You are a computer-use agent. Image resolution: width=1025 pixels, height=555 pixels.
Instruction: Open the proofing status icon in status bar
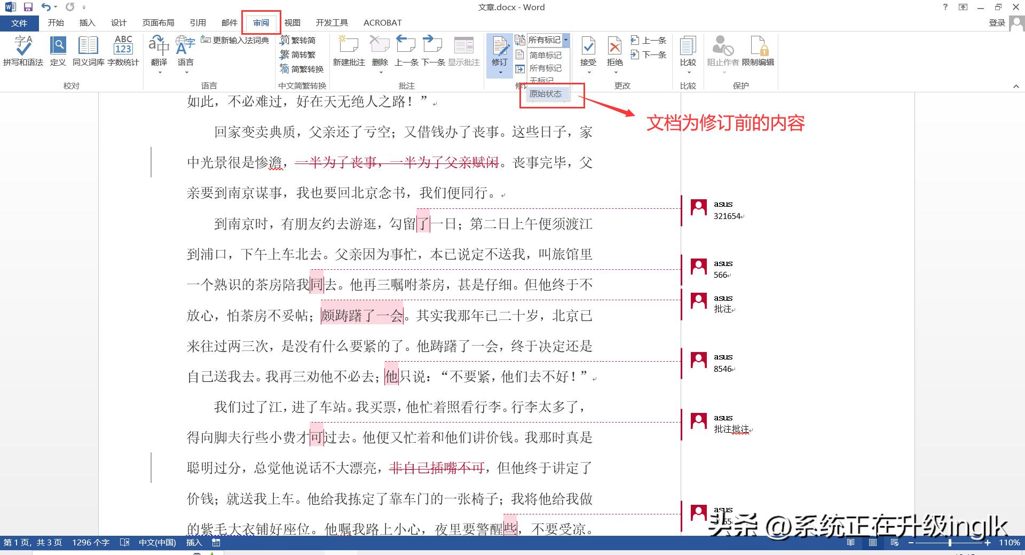[125, 543]
